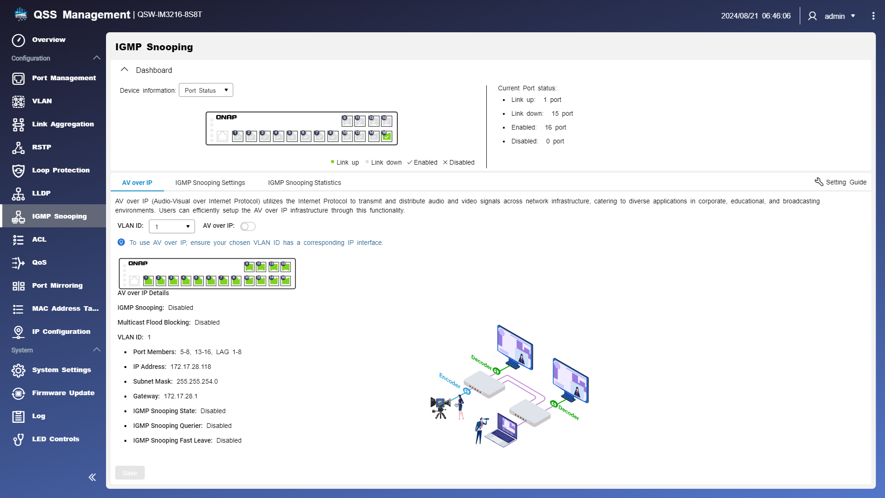Viewport: 885px width, 498px height.
Task: Toggle port 16 in the AV over IP diagram
Action: [286, 280]
